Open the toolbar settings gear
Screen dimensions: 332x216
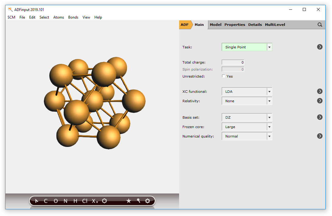pos(147,201)
